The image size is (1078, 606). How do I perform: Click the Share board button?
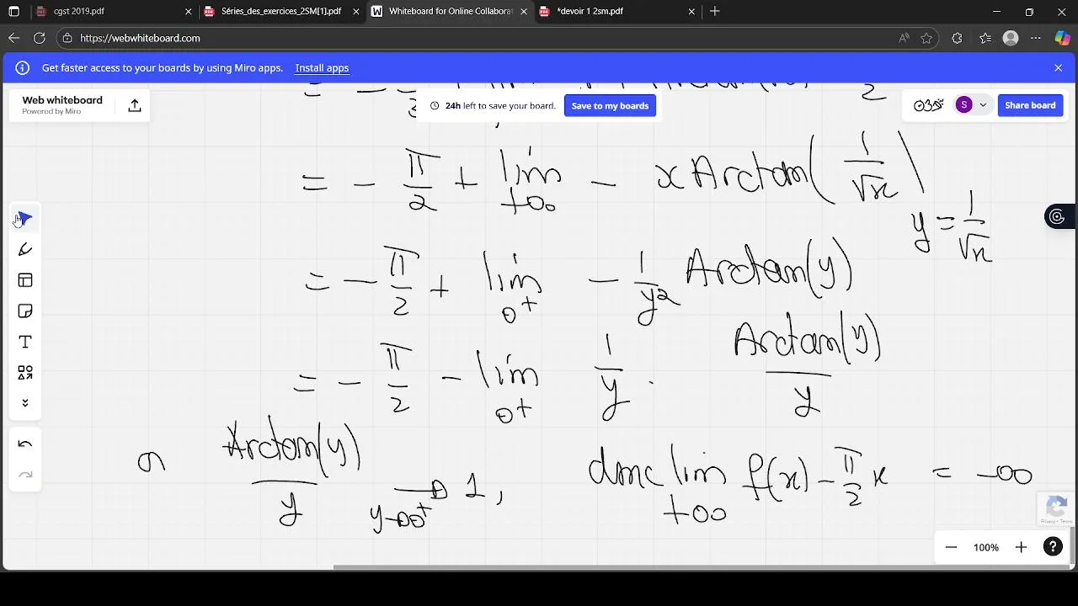coord(1030,105)
